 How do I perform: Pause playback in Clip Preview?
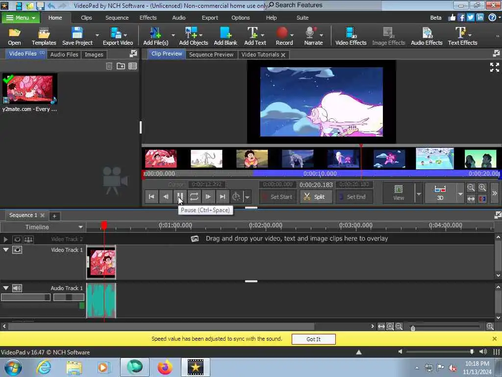pyautogui.click(x=180, y=196)
